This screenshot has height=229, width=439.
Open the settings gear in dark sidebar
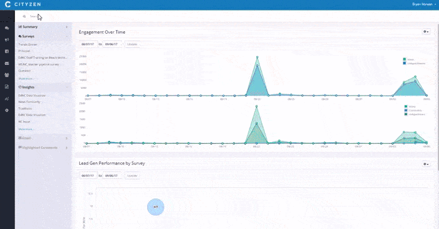(7, 110)
